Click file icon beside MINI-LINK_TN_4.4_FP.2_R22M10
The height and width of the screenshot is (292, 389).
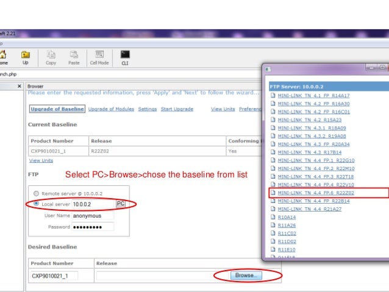pyautogui.click(x=273, y=168)
